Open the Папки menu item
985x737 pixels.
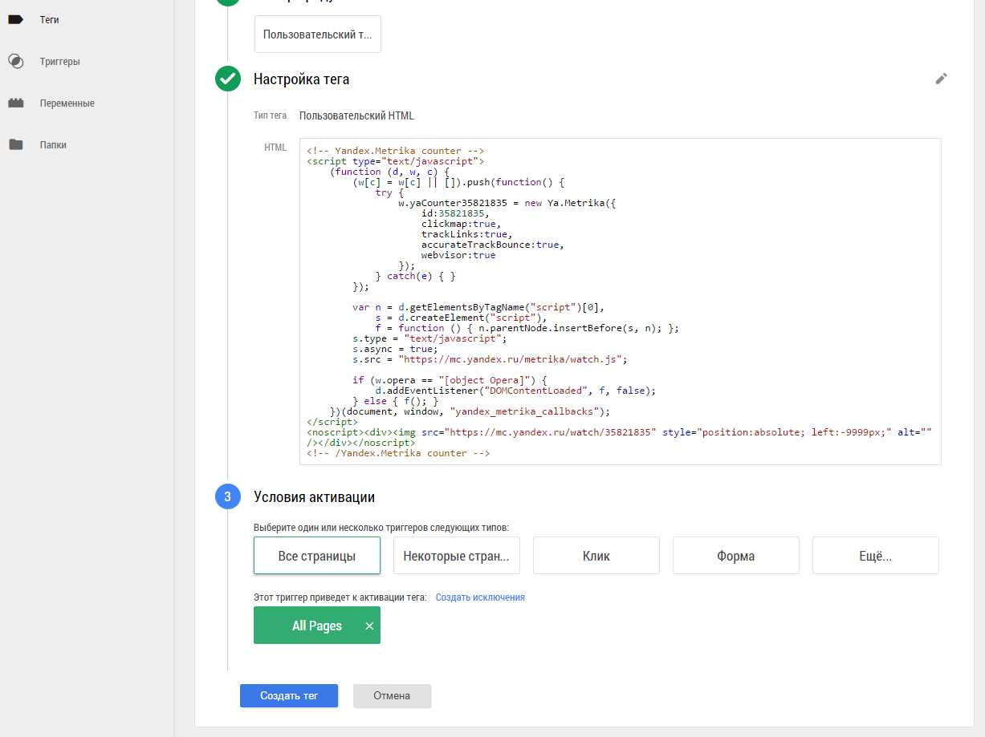(53, 145)
